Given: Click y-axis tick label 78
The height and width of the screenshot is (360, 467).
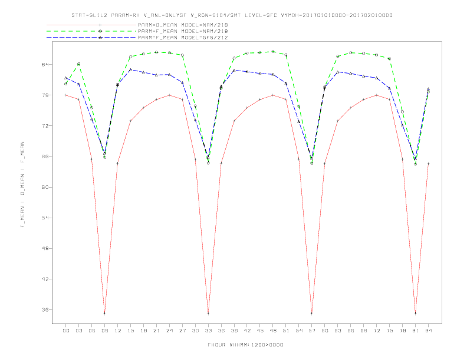Looking at the screenshot, I should [45, 95].
